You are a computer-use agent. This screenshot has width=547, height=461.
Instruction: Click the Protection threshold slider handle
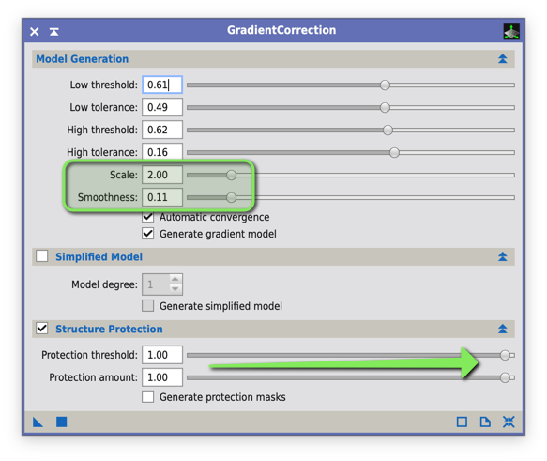[x=505, y=355]
